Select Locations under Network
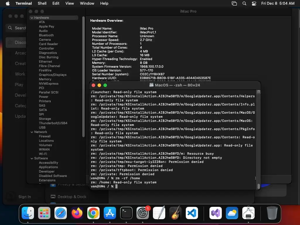The height and width of the screenshot is (225, 300). [x=46, y=141]
